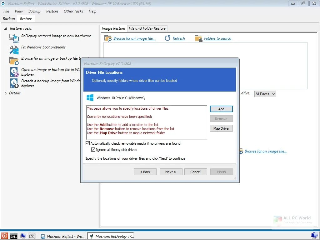320x240 pixels.
Task: Click the Windows logo in ReDeploy dialog
Action: pos(90,98)
